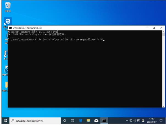The width and height of the screenshot is (166, 125).
Task: Open File Explorer from the taskbar
Action: tap(88, 120)
